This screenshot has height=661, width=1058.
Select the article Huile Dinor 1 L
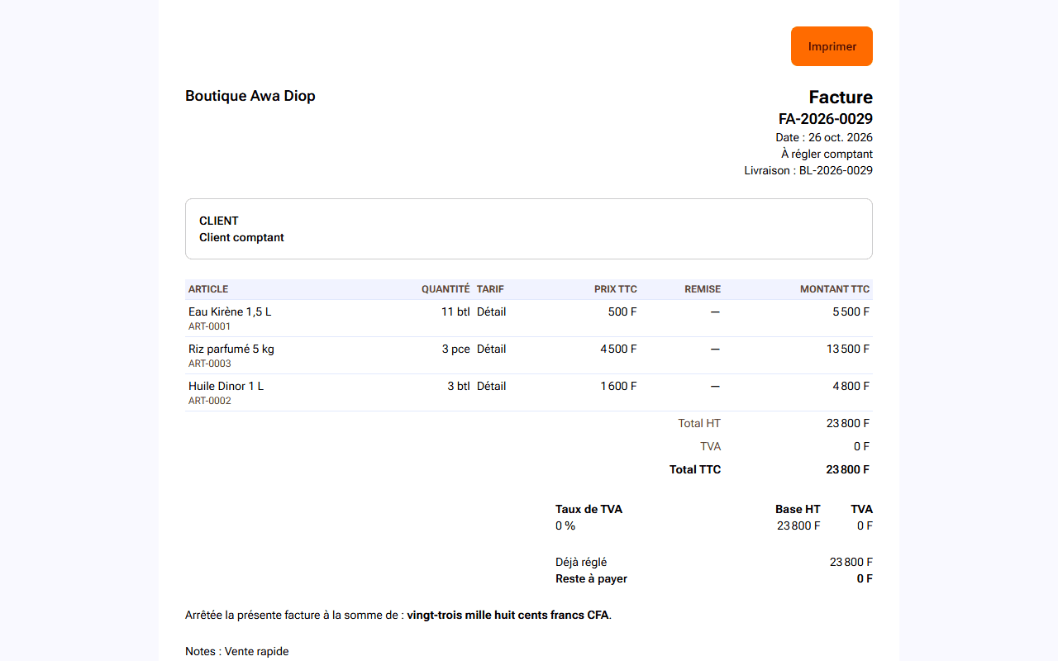click(x=226, y=386)
